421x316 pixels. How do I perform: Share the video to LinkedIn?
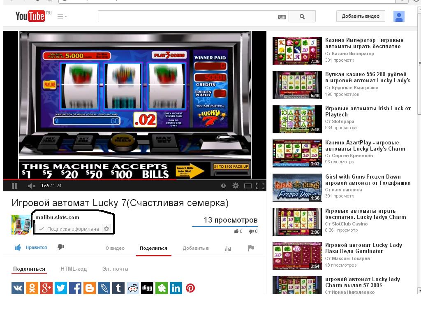pyautogui.click(x=176, y=288)
